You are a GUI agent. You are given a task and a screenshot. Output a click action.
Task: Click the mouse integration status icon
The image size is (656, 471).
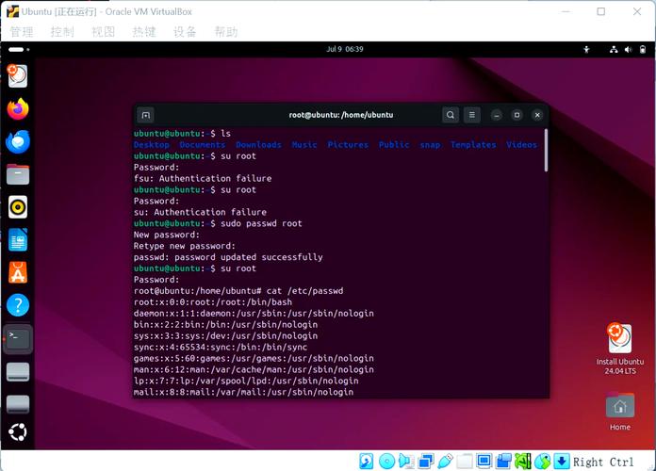pyautogui.click(x=543, y=462)
